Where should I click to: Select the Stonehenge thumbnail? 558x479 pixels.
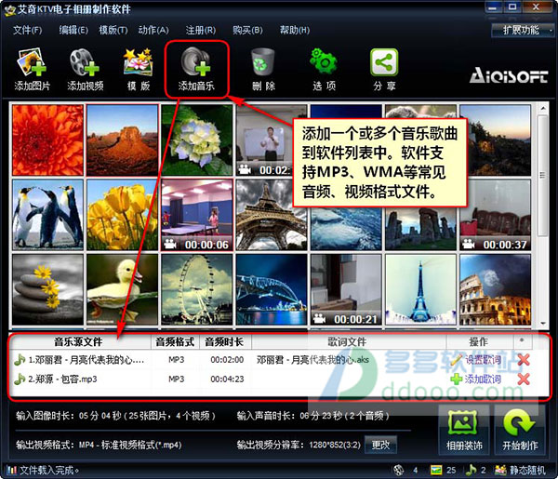pyautogui.click(x=420, y=229)
